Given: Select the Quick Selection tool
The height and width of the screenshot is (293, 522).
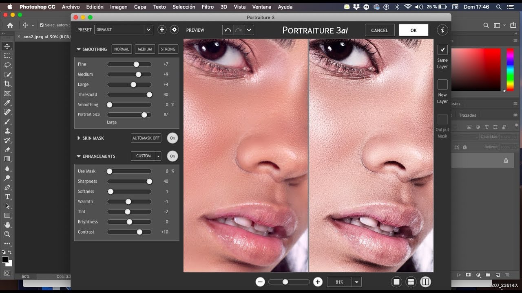Looking at the screenshot, I should pyautogui.click(x=7, y=74).
